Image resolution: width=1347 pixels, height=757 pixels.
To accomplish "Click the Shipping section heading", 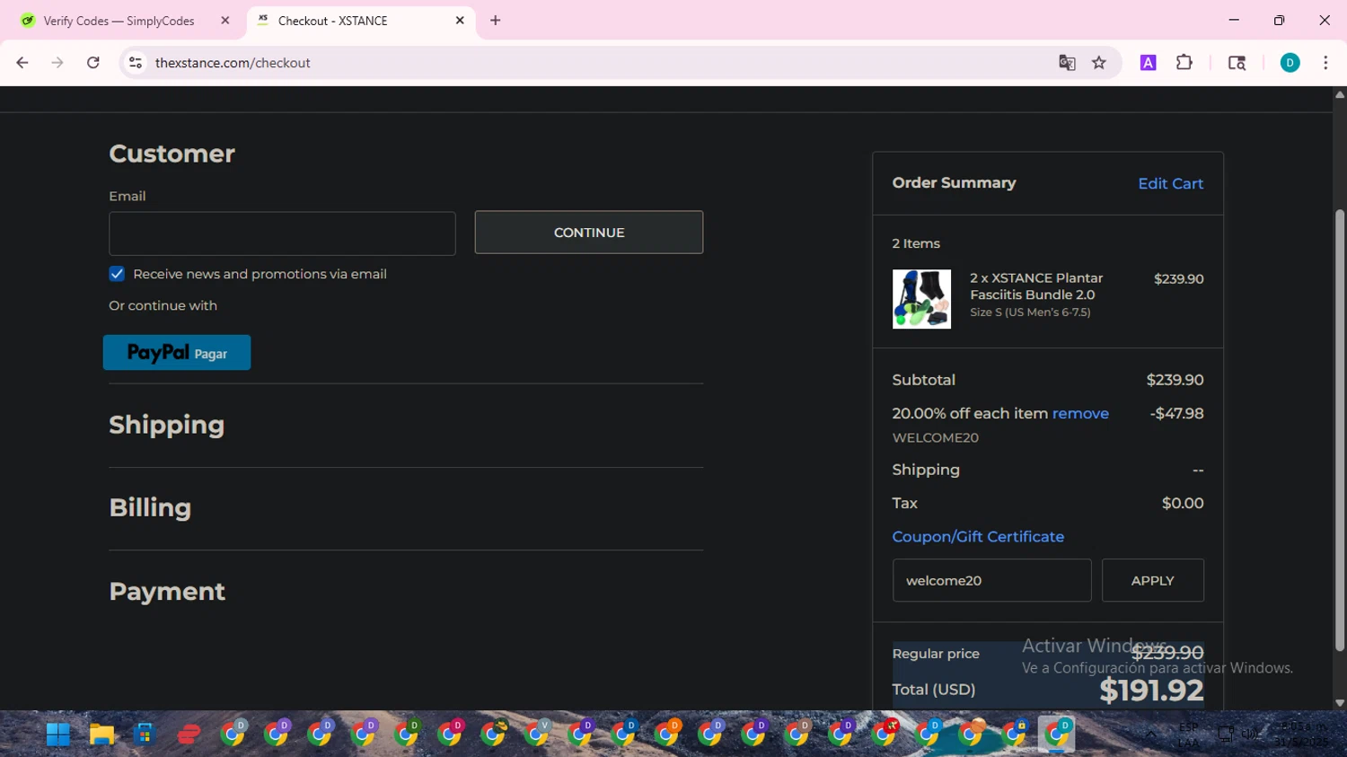I will click(x=167, y=425).
